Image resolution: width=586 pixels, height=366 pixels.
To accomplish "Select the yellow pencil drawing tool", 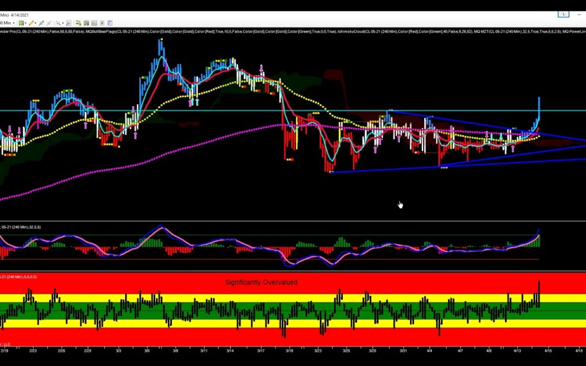I will [31, 23].
